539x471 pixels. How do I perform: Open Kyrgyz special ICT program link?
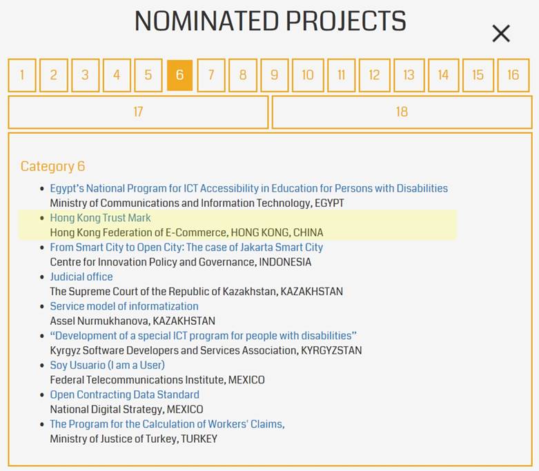(203, 336)
